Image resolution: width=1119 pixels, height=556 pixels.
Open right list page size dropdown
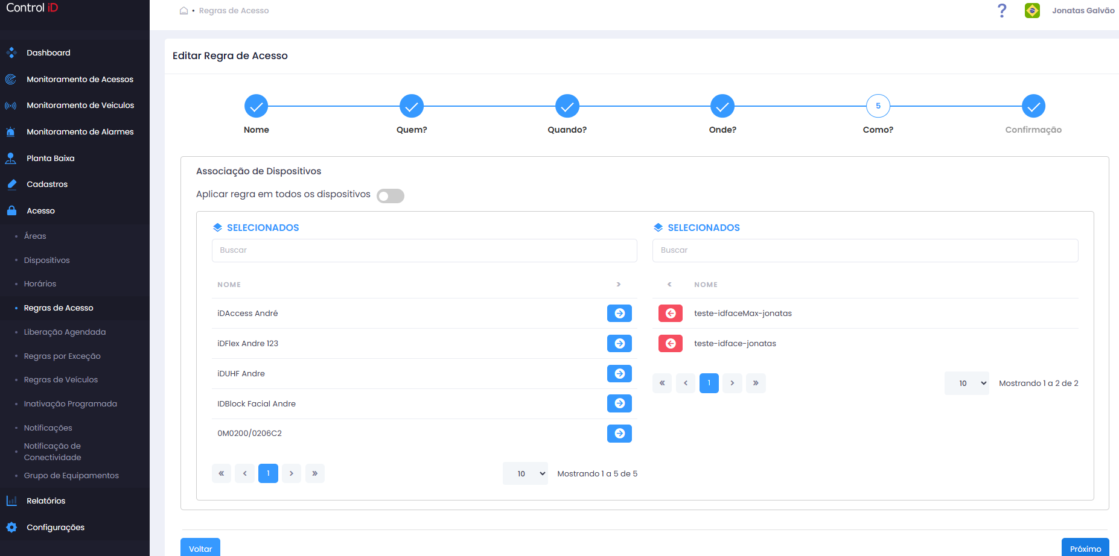click(967, 383)
